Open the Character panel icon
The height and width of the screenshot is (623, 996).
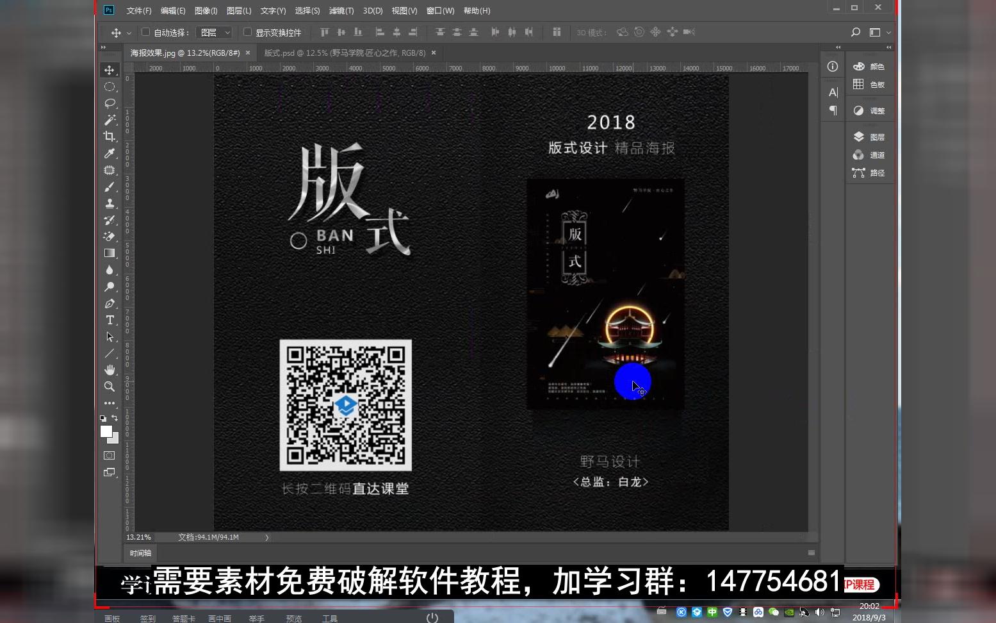[x=833, y=92]
